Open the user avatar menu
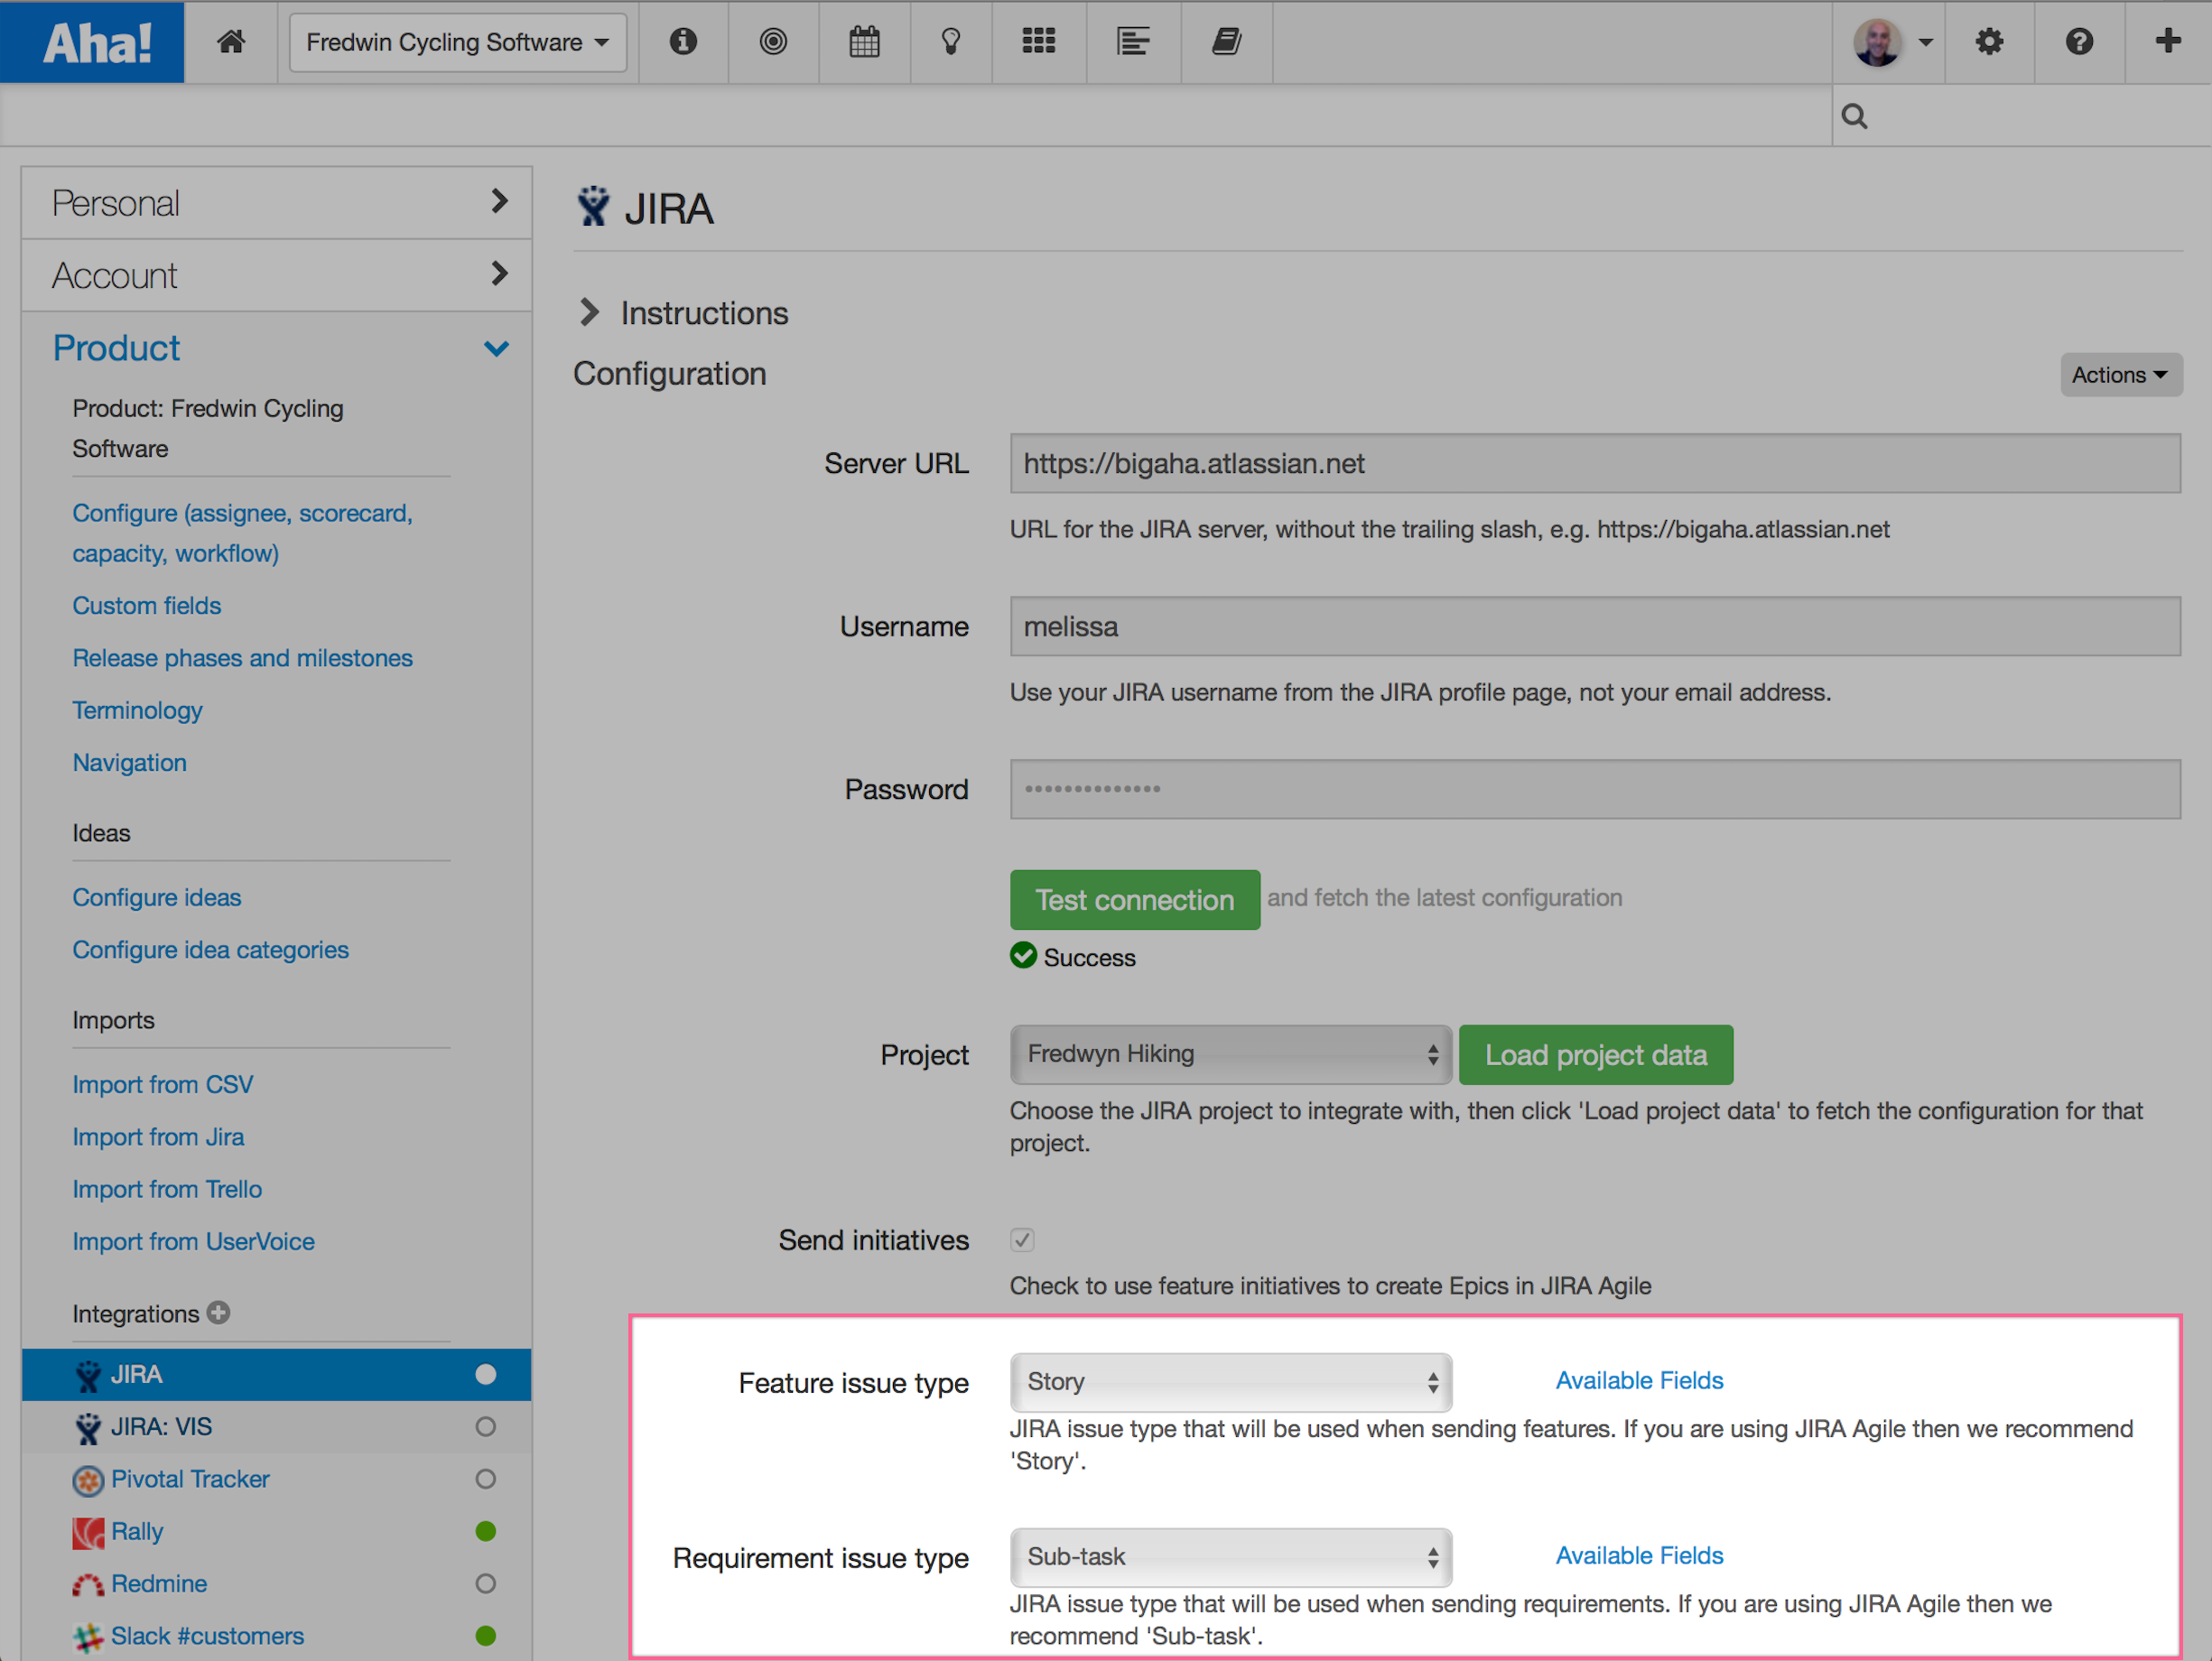The width and height of the screenshot is (2212, 1661). pyautogui.click(x=1891, y=42)
